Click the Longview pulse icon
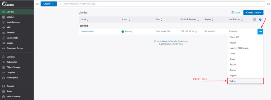 [x=3, y=72]
